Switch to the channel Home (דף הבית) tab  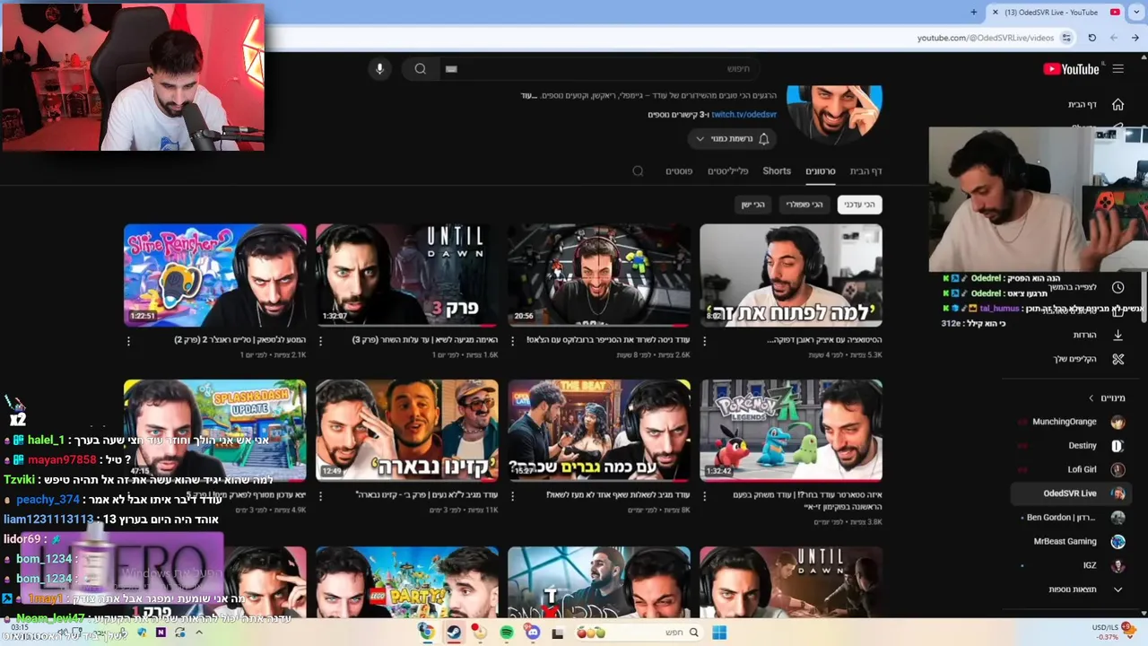point(865,170)
